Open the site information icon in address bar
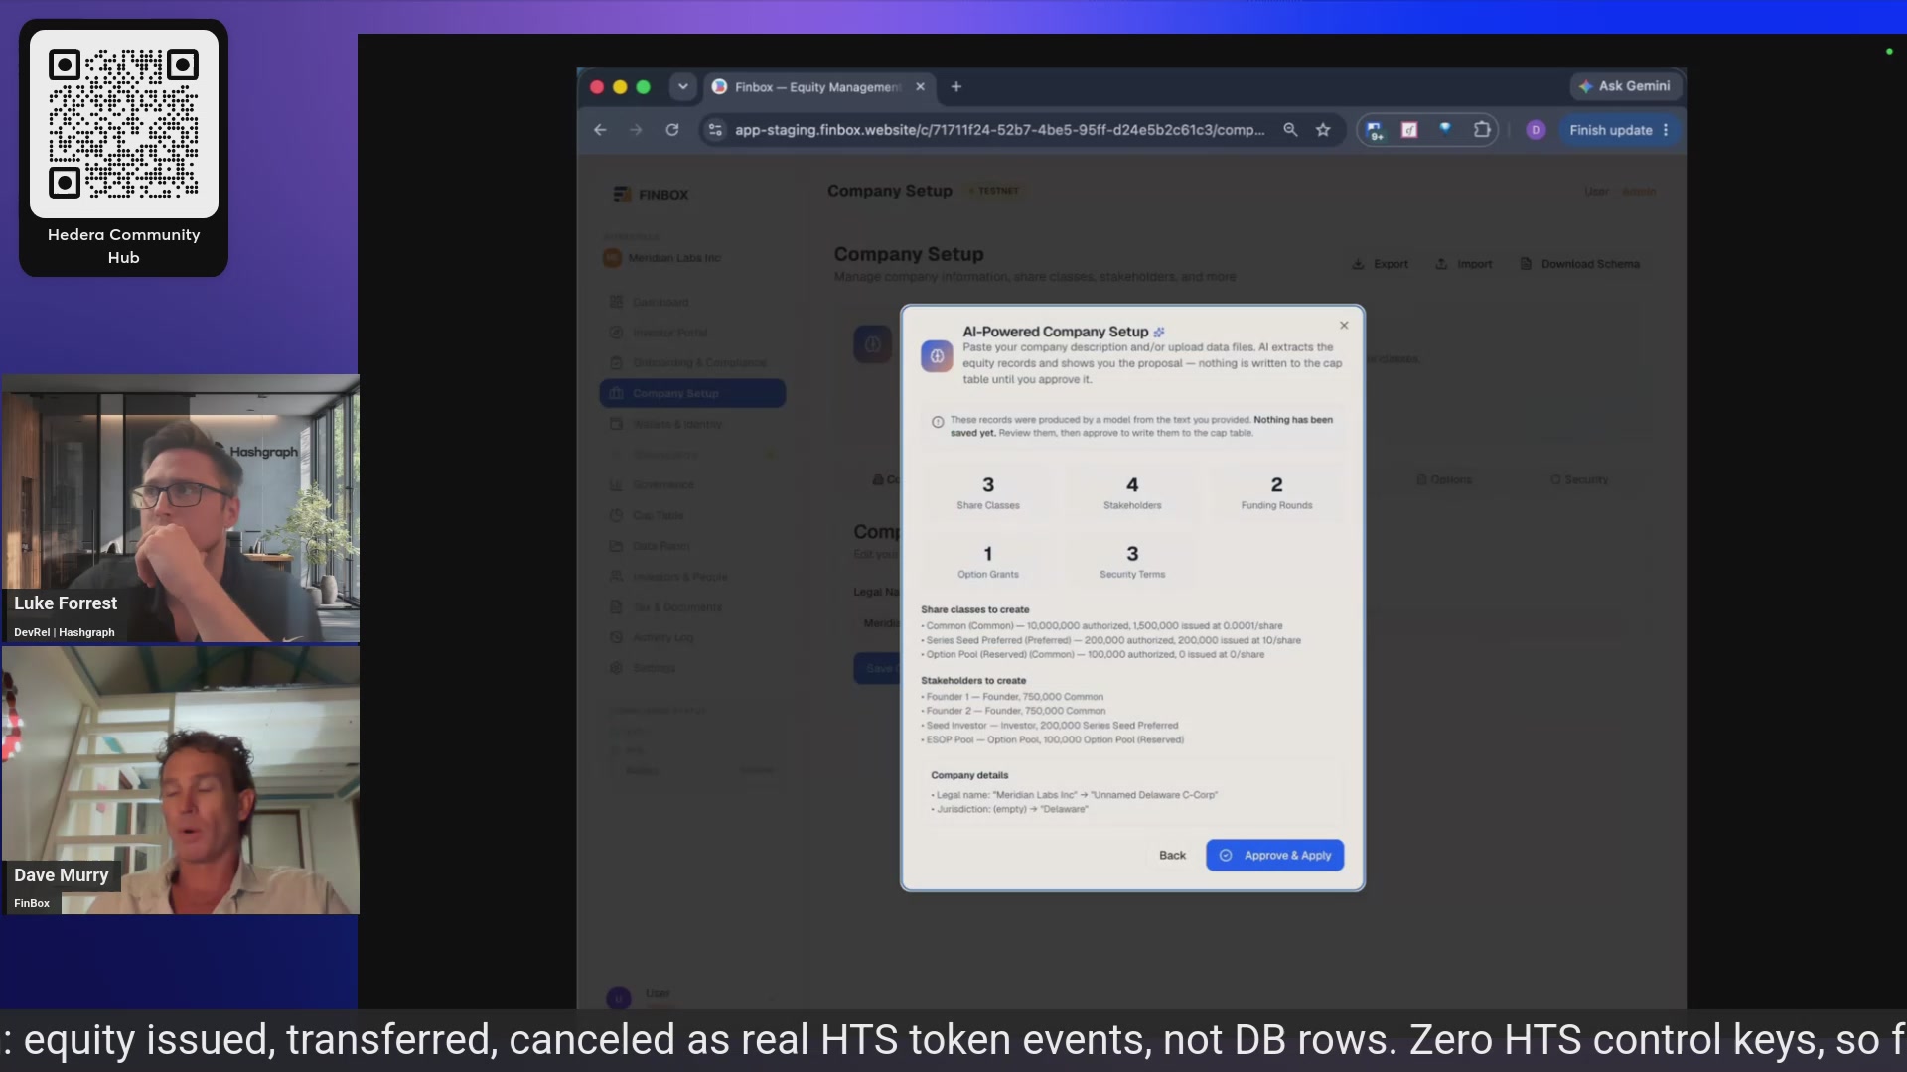The width and height of the screenshot is (1907, 1072). (715, 130)
